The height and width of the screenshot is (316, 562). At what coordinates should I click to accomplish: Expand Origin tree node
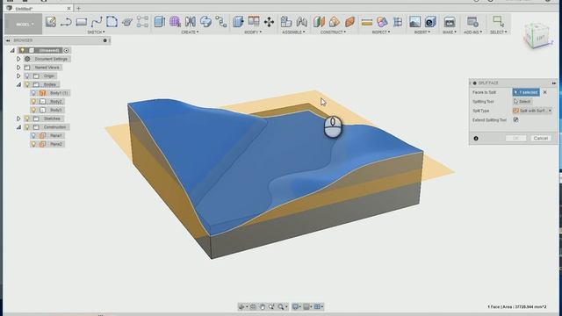pos(18,76)
